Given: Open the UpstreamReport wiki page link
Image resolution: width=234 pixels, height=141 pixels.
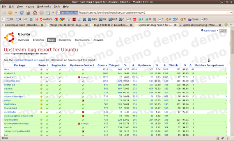Looking at the screenshot, I should (29, 60).
